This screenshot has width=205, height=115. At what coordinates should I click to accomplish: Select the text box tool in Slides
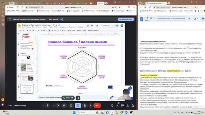coord(52,30)
